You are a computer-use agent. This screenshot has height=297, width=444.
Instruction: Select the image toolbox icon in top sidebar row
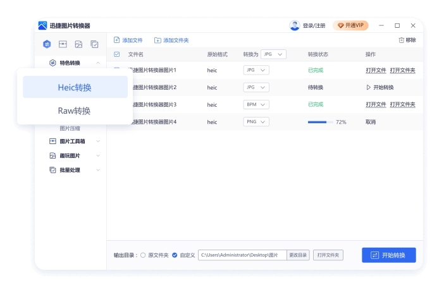[x=63, y=44]
